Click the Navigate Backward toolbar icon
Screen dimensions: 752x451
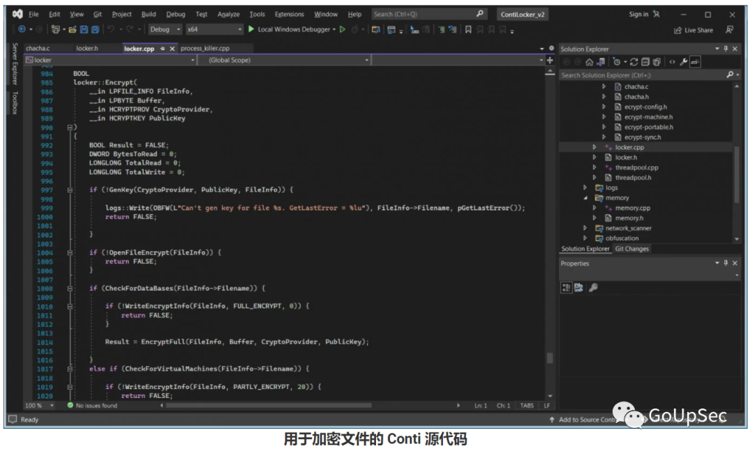tap(22, 29)
